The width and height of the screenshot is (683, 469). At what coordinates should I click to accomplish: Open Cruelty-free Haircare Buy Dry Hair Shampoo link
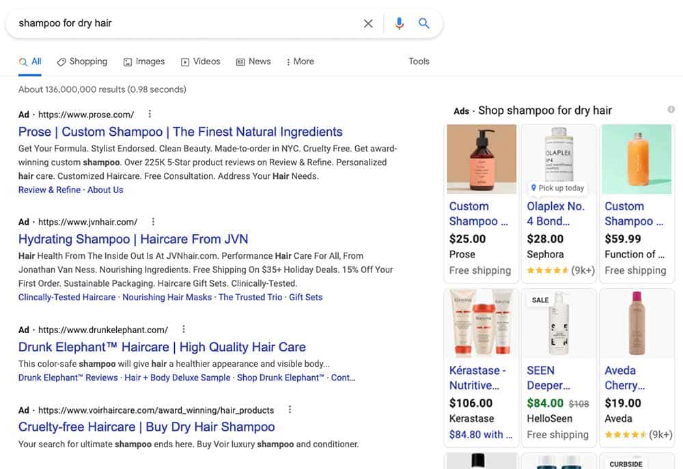click(146, 427)
